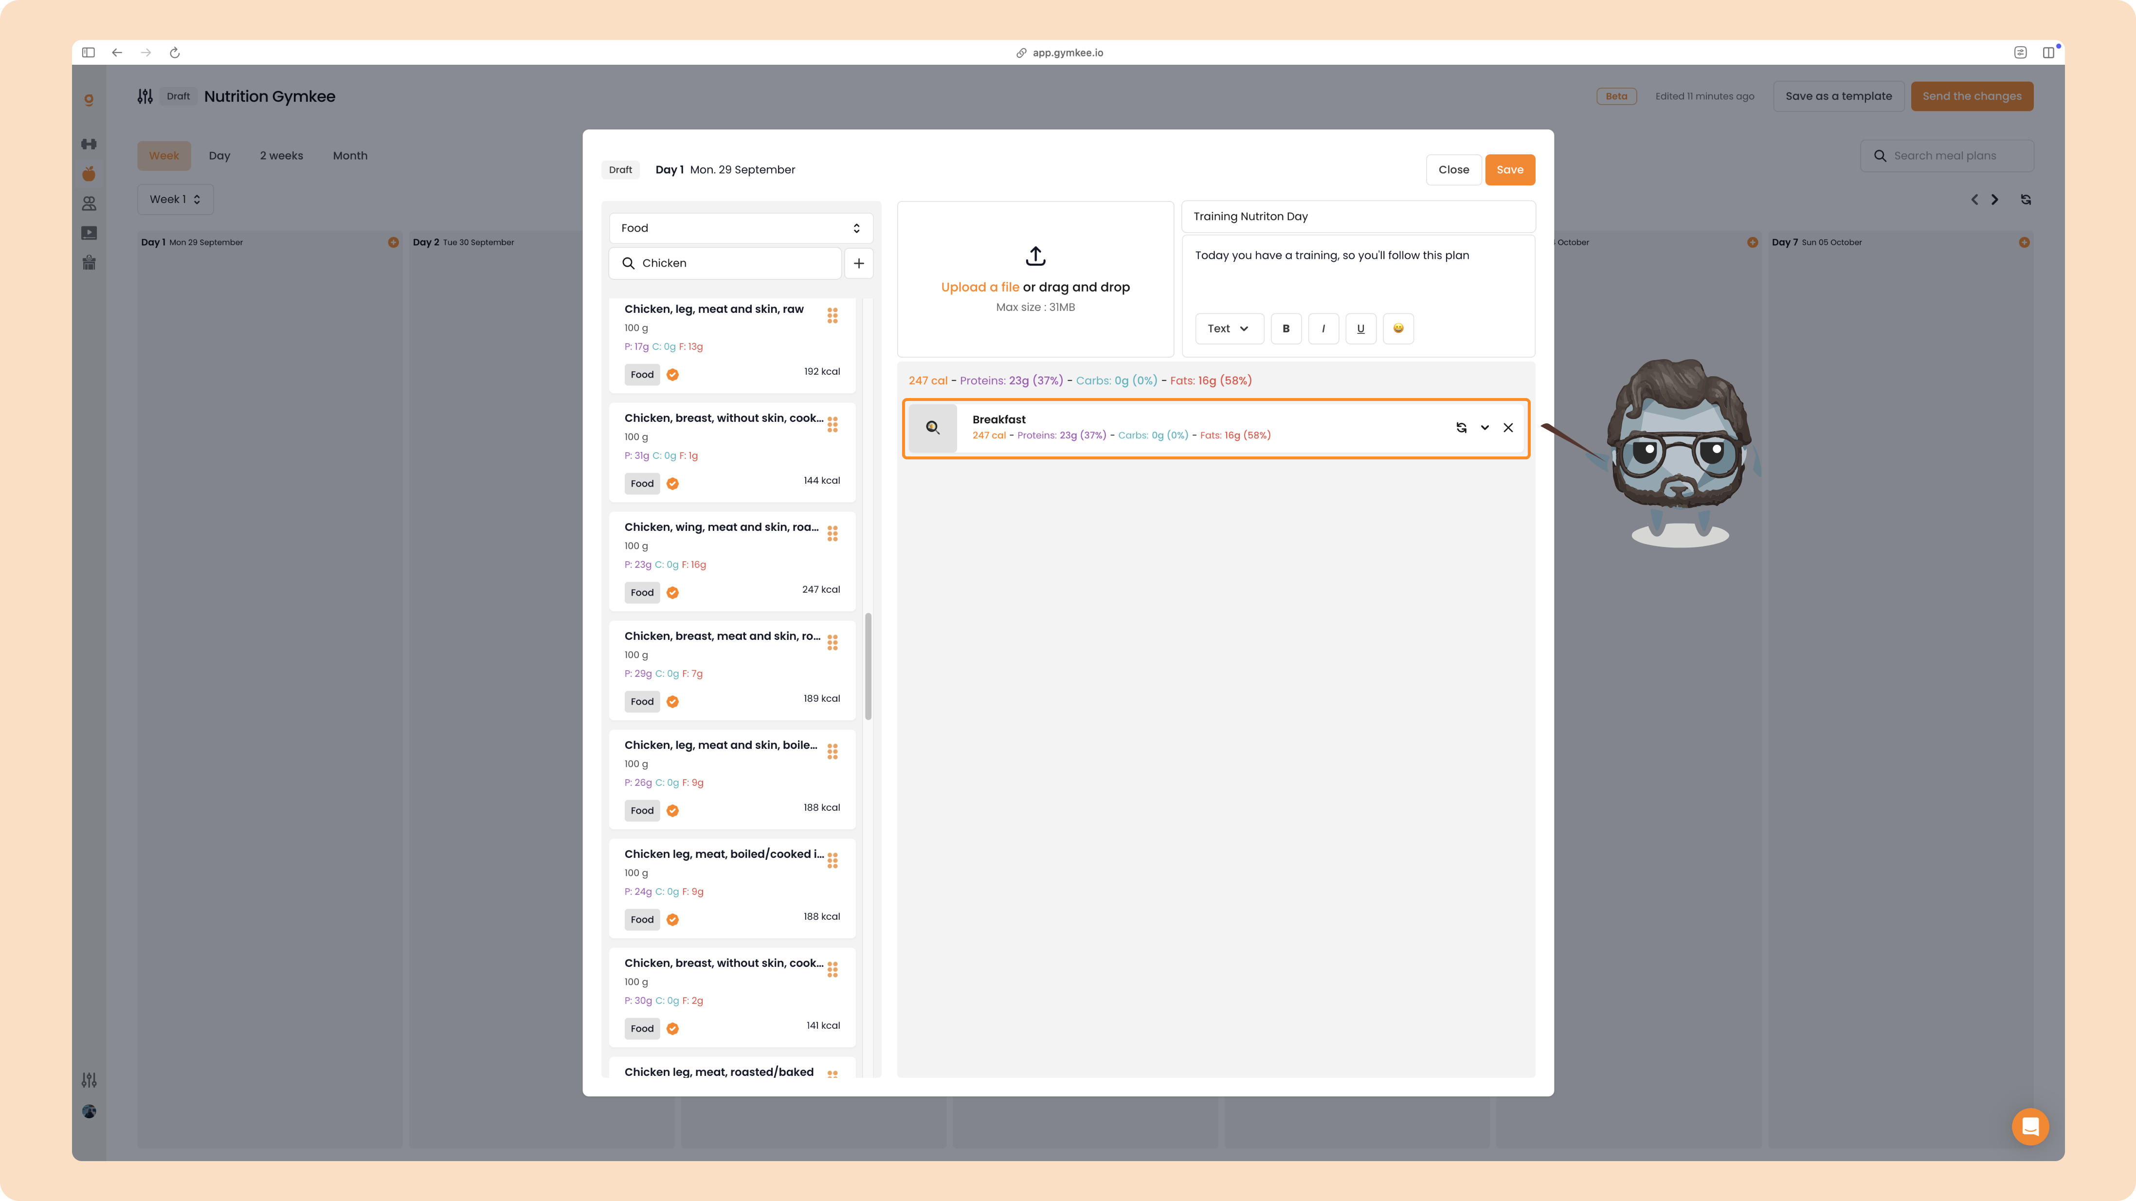Open the profile avatar at sidebar bottom
Image resolution: width=2136 pixels, height=1201 pixels.
pos(89,1111)
